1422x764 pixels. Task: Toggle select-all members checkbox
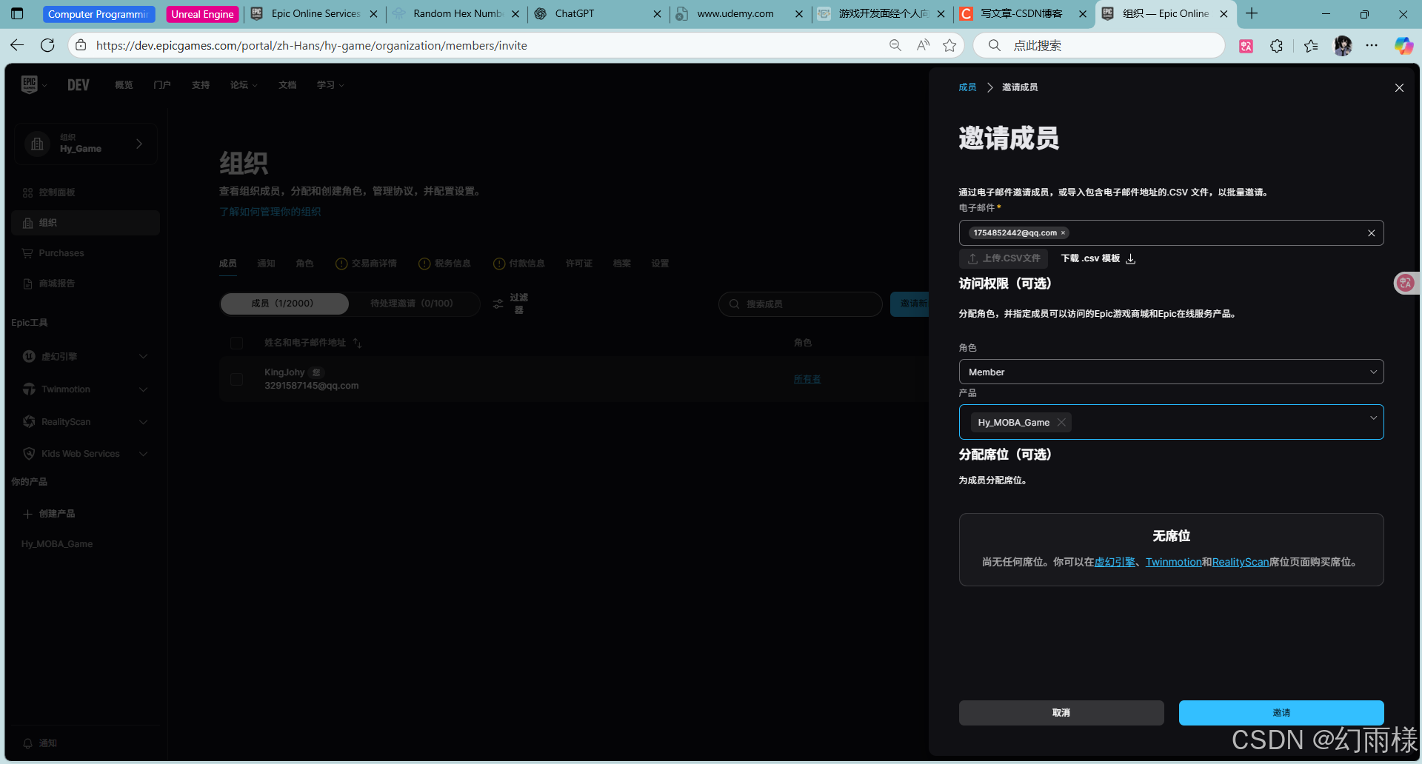tap(236, 343)
